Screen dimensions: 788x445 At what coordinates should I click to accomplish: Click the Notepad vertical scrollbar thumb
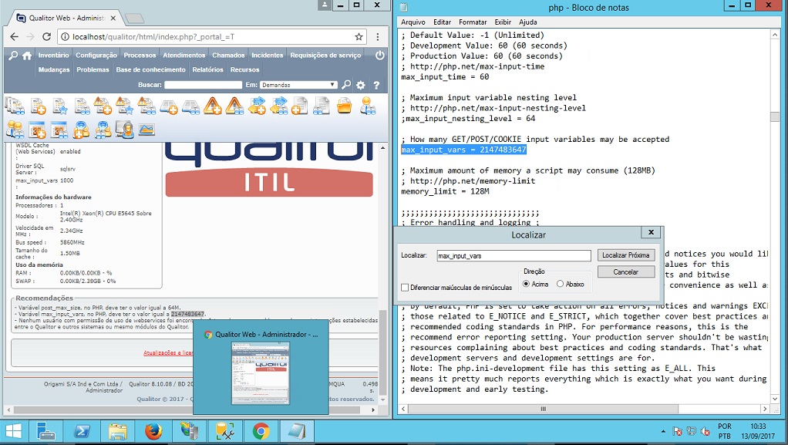(774, 116)
